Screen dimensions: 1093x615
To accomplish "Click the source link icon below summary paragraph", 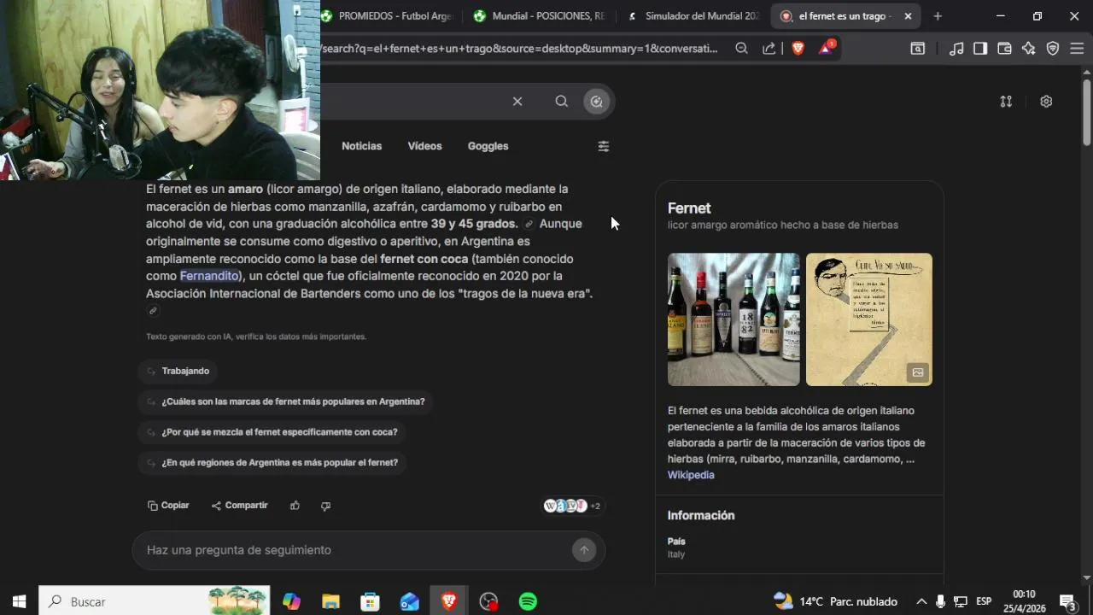I will point(153,311).
